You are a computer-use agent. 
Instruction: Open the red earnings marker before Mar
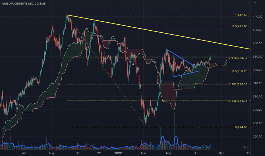(138, 147)
